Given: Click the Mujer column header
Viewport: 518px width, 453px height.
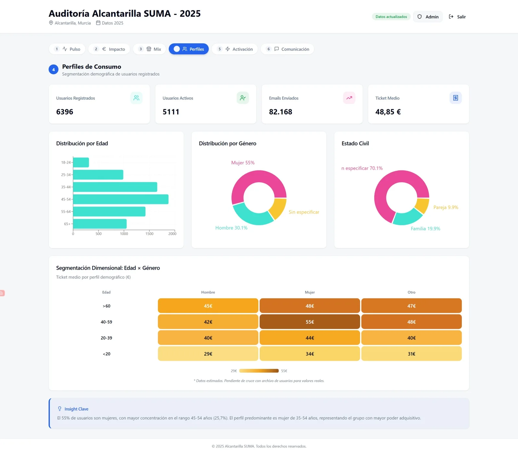Looking at the screenshot, I should pos(310,292).
